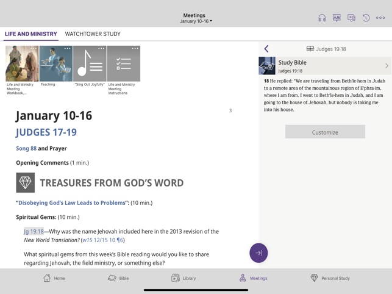Go to the Bible tab
The width and height of the screenshot is (392, 294).
pyautogui.click(x=118, y=278)
